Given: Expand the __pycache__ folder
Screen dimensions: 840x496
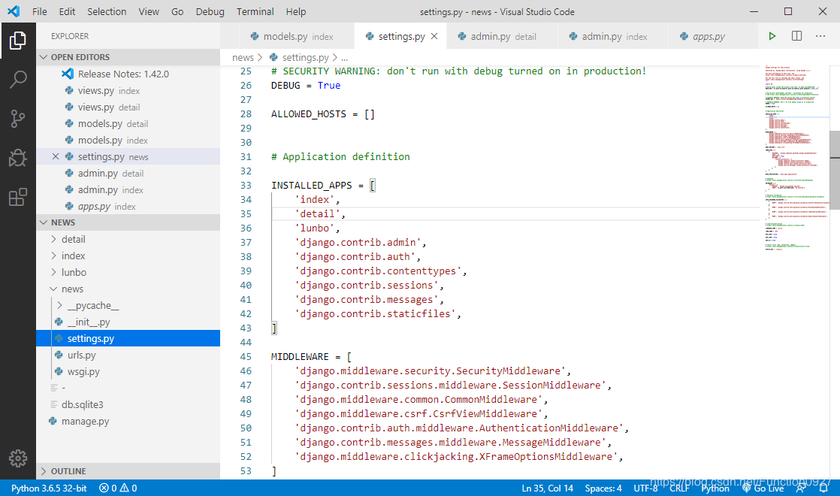Looking at the screenshot, I should [x=128, y=305].
